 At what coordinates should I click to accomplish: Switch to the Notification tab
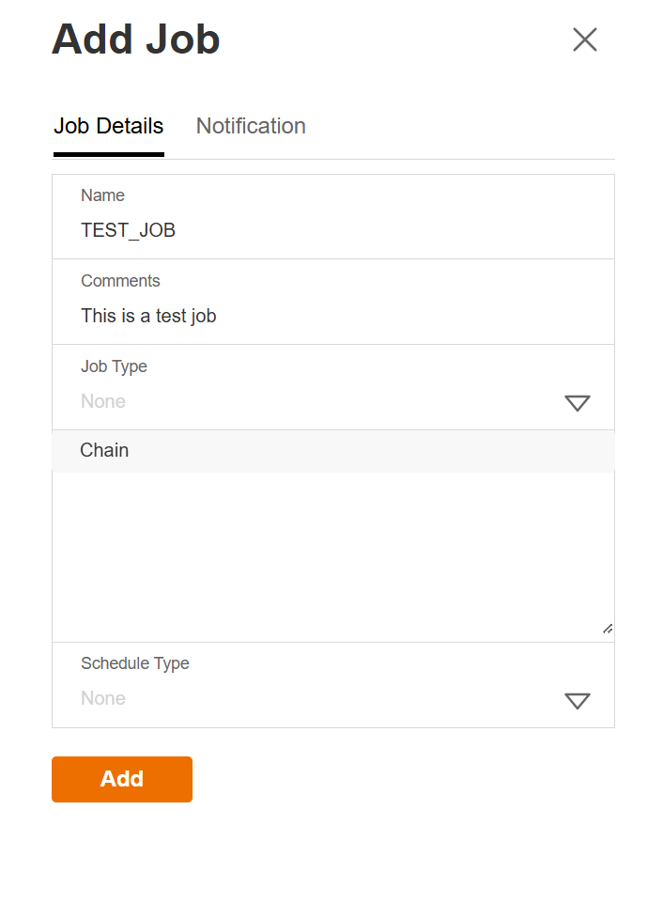(x=251, y=126)
